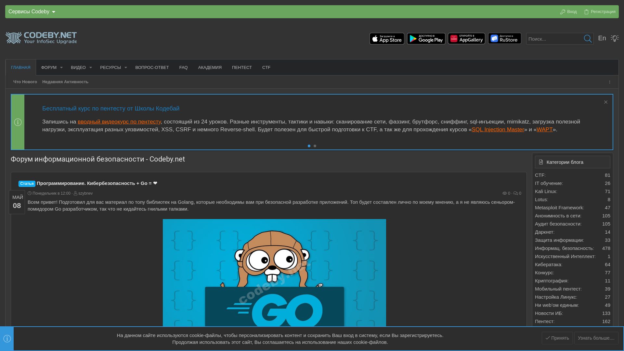
Task: Click the views eye icon on the article
Action: click(505, 193)
